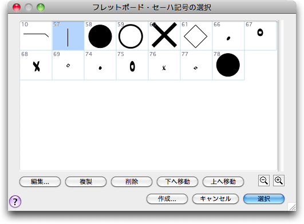The height and width of the screenshot is (224, 304).
Task: Select shape 76 tiny X symbol
Action: click(x=164, y=65)
